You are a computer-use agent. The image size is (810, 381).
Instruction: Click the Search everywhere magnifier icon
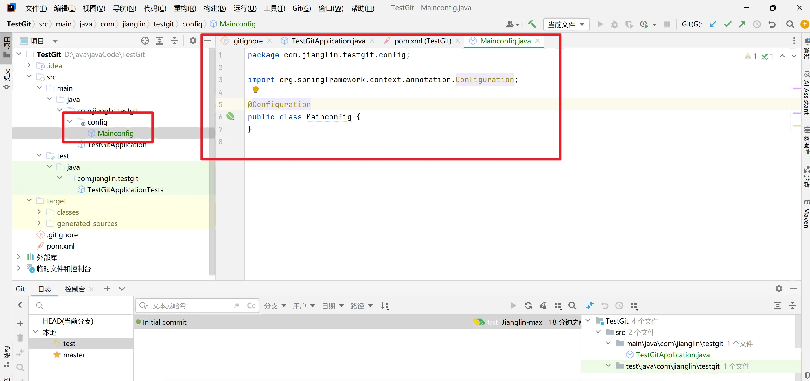pos(790,24)
